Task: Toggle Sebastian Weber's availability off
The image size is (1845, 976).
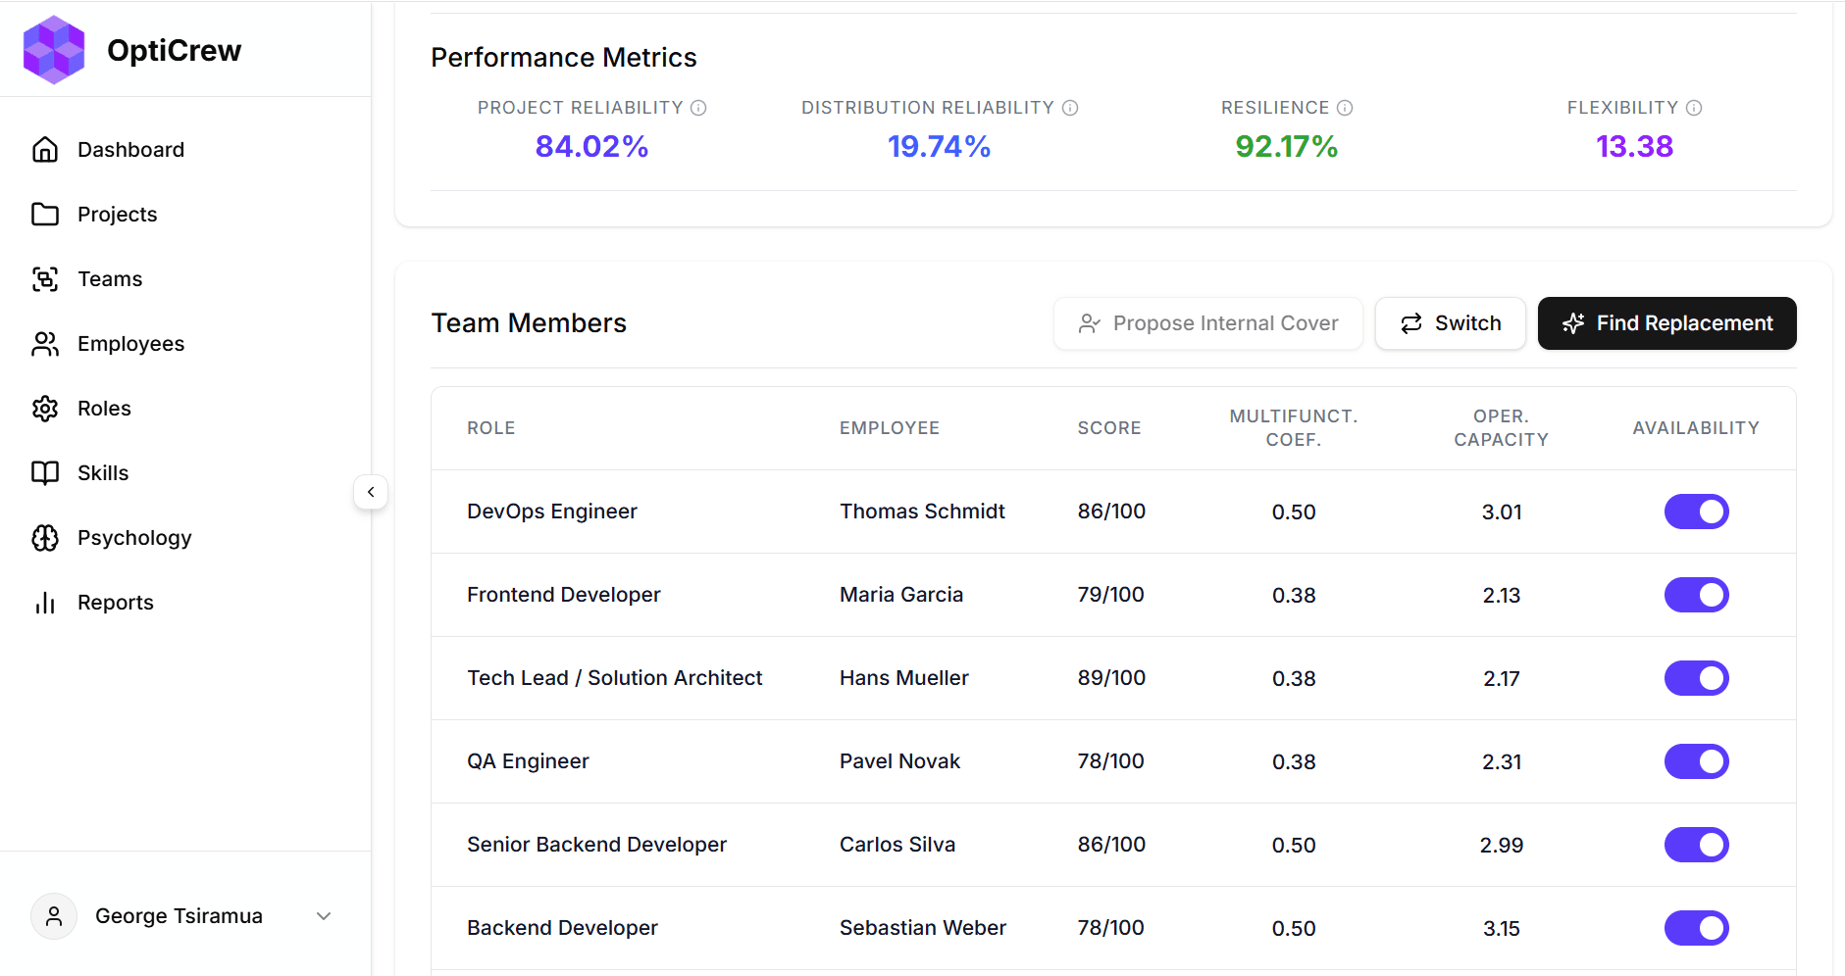Action: pos(1696,928)
